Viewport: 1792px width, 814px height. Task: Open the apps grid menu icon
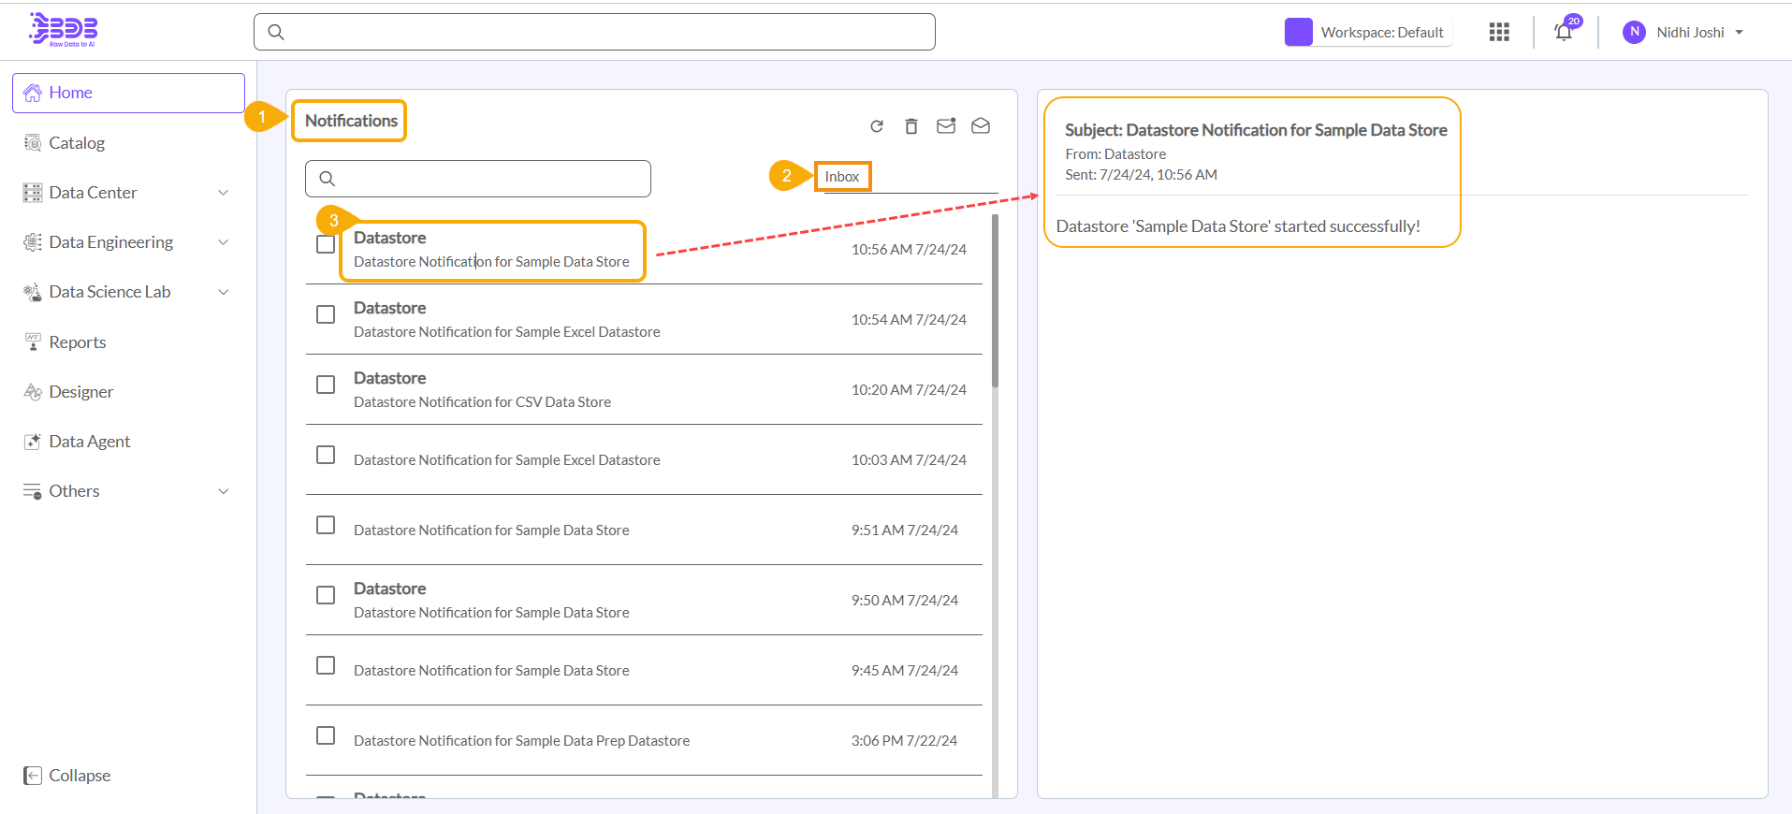pyautogui.click(x=1499, y=33)
